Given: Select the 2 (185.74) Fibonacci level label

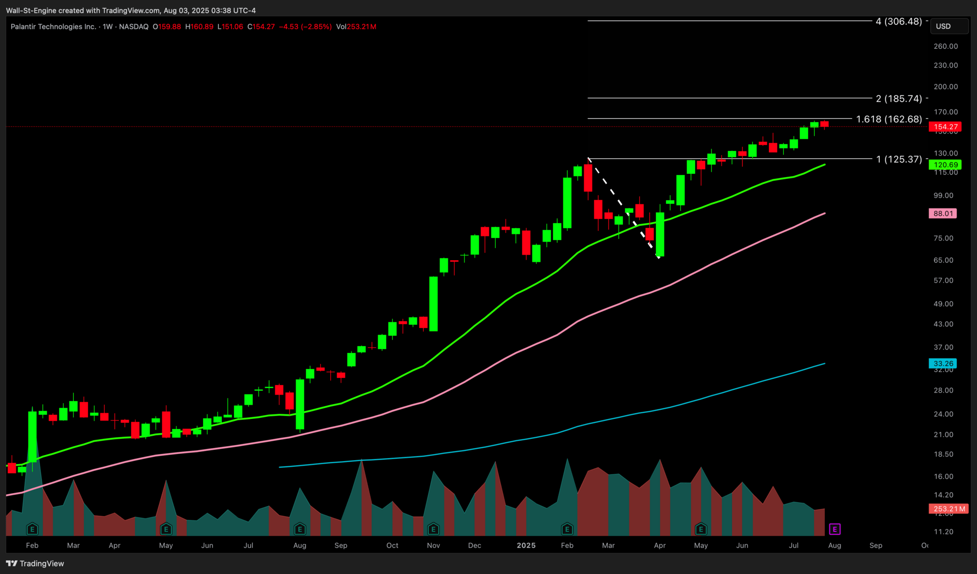Looking at the screenshot, I should pyautogui.click(x=898, y=99).
